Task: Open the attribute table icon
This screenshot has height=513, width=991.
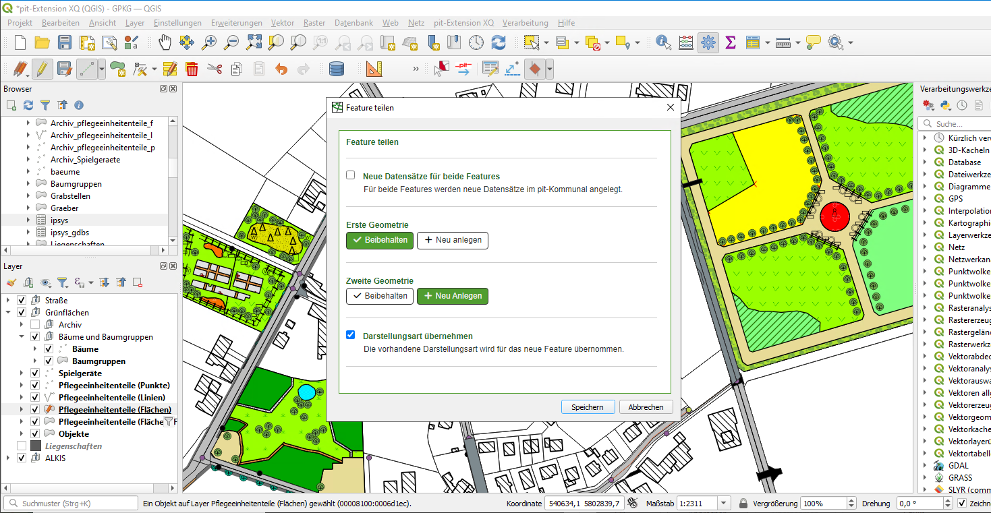Action: click(754, 42)
